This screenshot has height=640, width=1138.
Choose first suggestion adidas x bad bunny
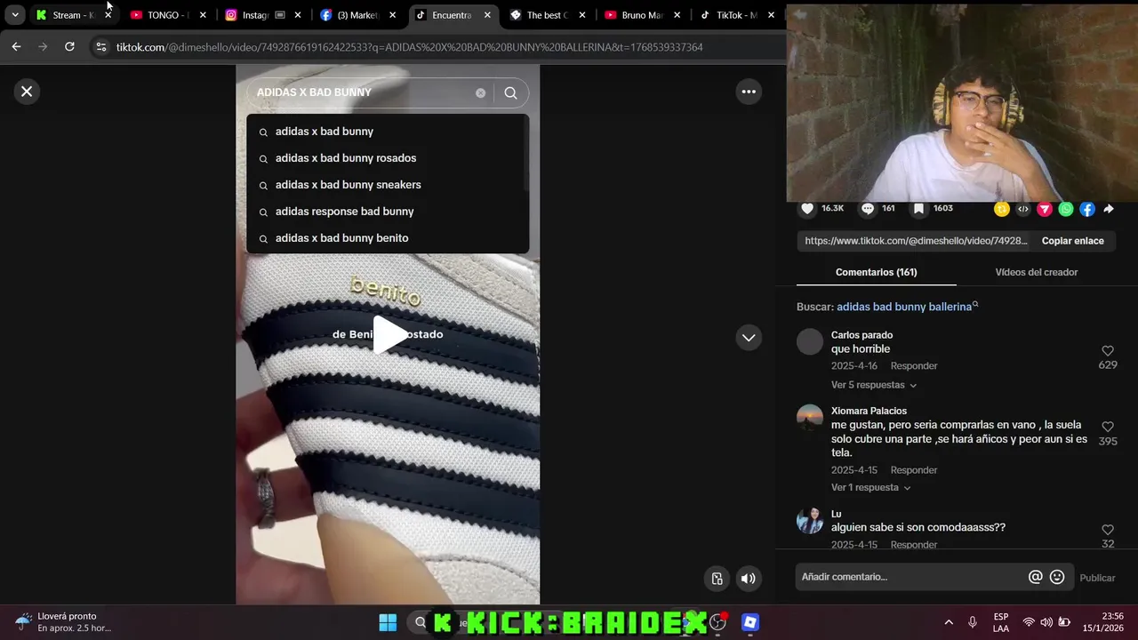point(388,132)
